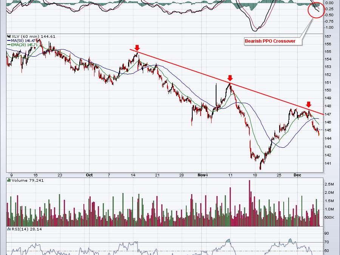
Task: Click the Volume indicator bar icon
Action: [x=9, y=180]
